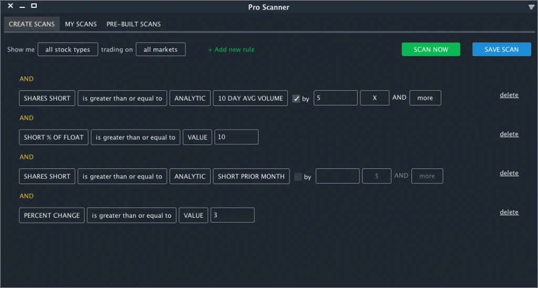The height and width of the screenshot is (288, 538).
Task: Change operator in the 10 DAY AVG VOLUME rule
Action: pos(122,98)
